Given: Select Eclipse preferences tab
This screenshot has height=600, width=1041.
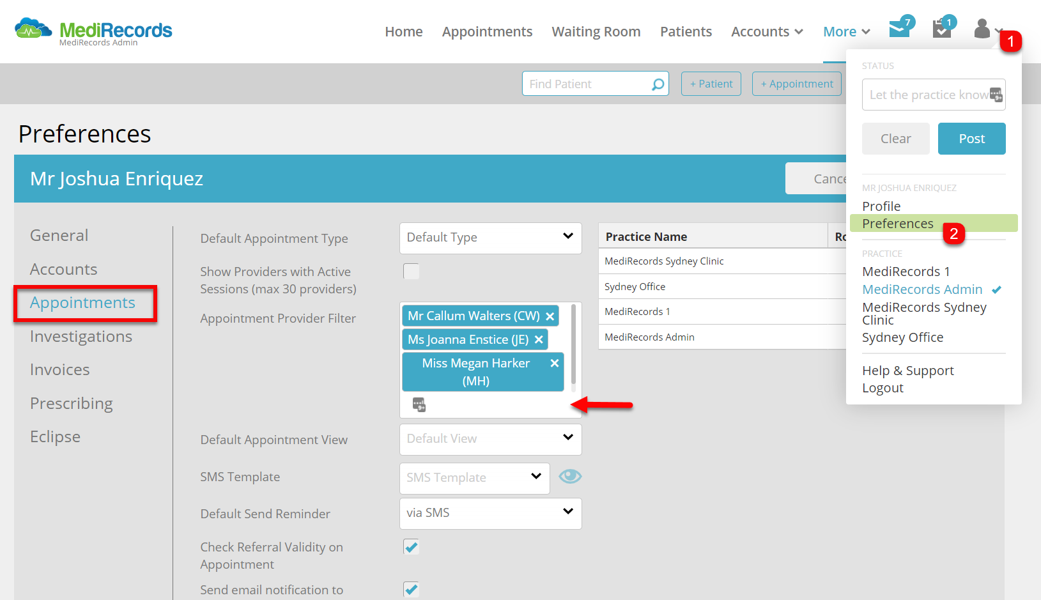Looking at the screenshot, I should click(x=56, y=436).
